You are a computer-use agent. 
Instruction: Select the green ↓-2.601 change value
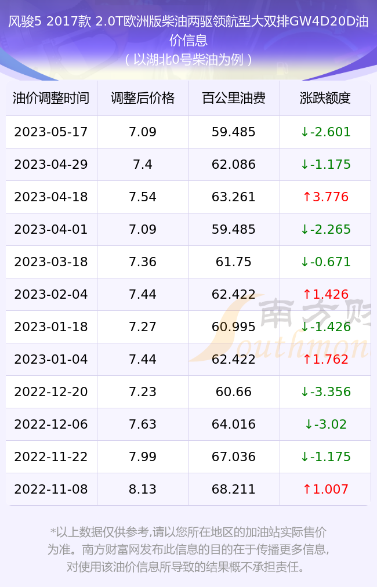point(325,132)
